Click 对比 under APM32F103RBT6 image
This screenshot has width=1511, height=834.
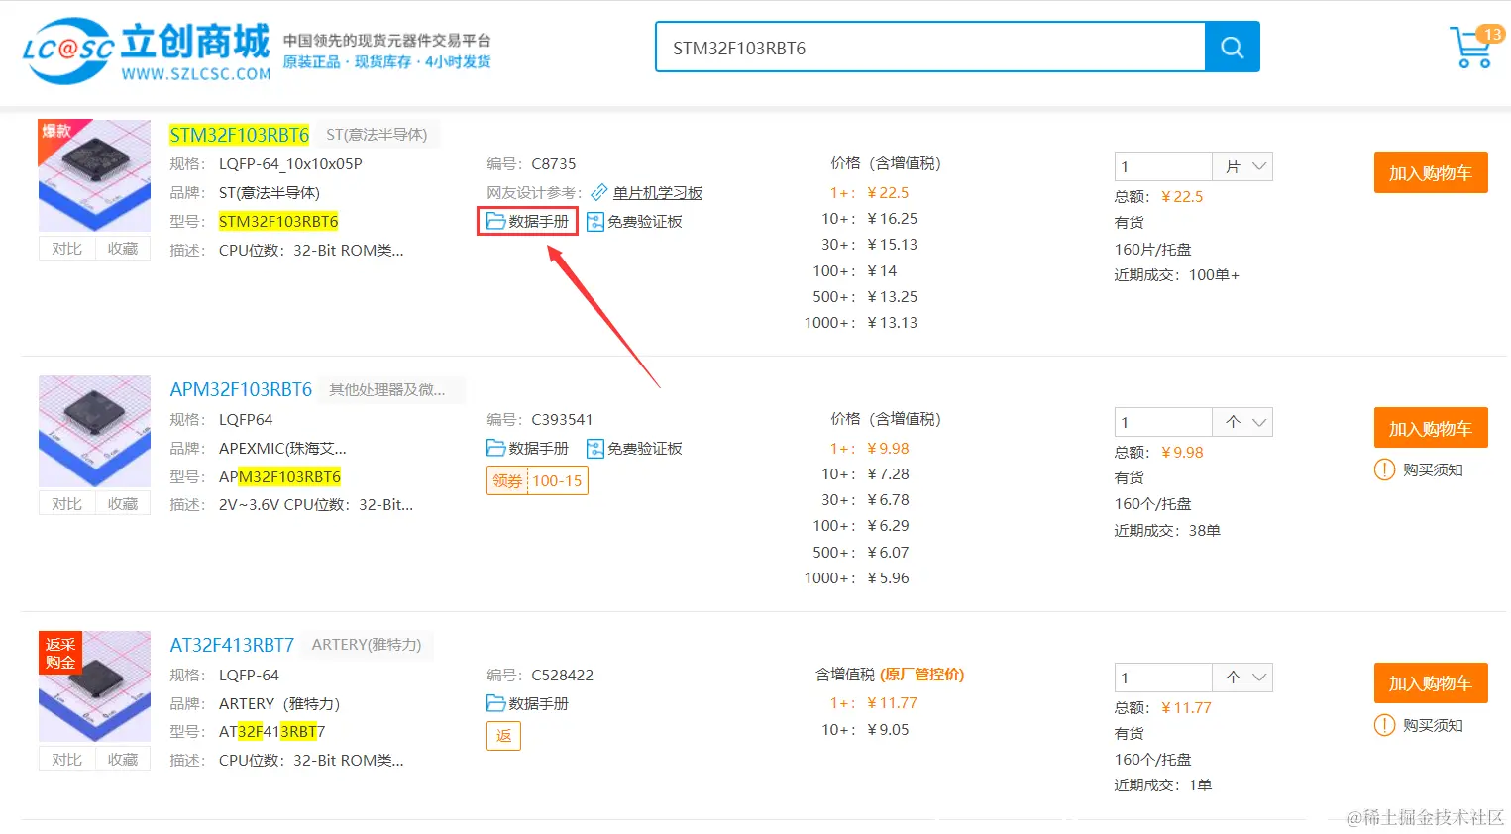click(66, 504)
